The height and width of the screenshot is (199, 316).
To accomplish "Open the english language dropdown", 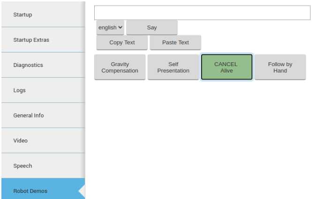I will (x=110, y=27).
